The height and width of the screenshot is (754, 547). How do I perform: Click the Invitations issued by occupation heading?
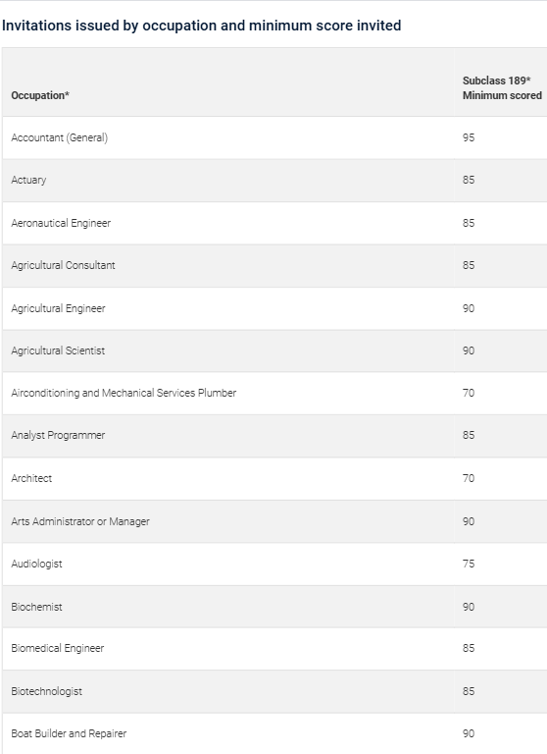[202, 25]
